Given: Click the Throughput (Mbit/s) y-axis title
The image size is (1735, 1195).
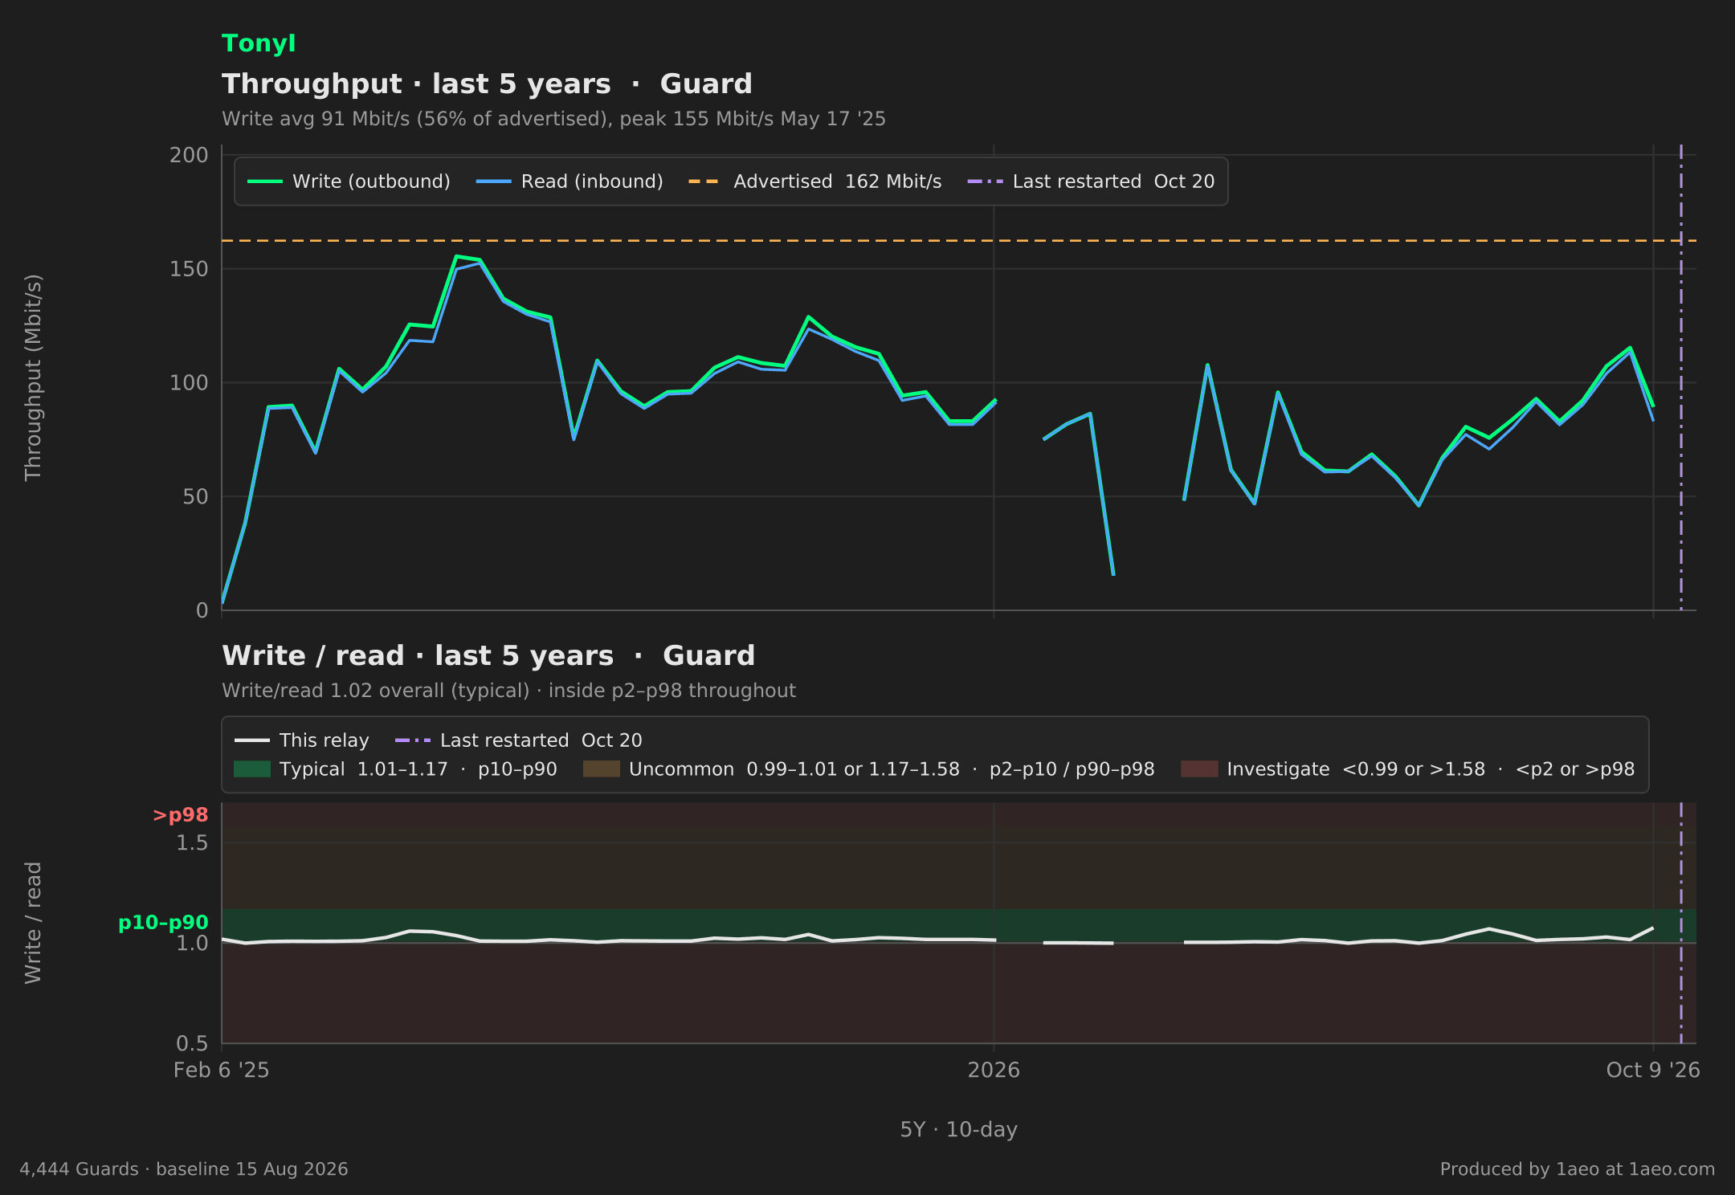Looking at the screenshot, I should (33, 377).
